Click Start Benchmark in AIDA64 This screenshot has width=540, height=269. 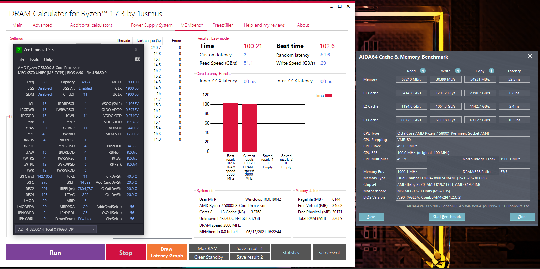[447, 217]
